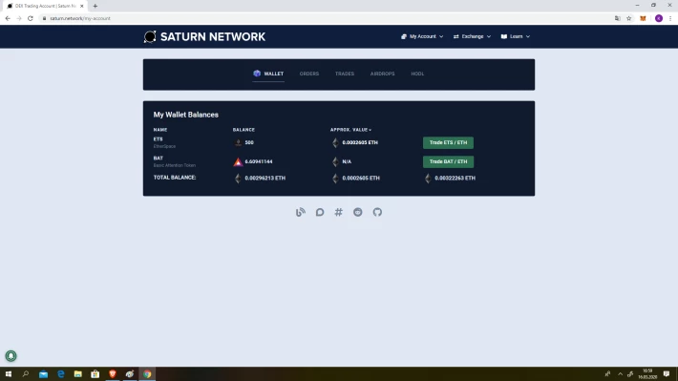
Task: Click the Basic Attention Token name
Action: click(x=174, y=165)
